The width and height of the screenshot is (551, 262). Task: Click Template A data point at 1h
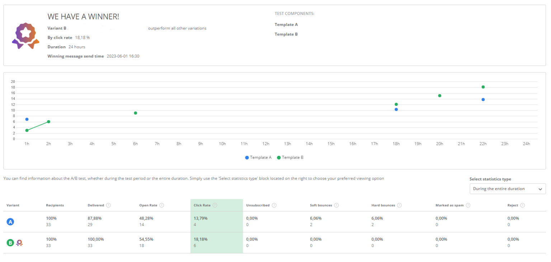point(27,119)
